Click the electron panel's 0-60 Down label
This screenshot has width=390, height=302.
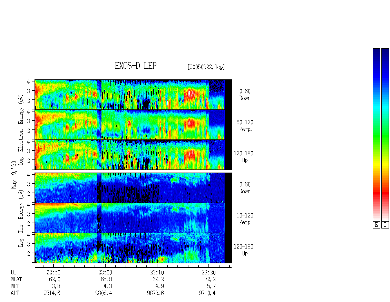click(245, 95)
